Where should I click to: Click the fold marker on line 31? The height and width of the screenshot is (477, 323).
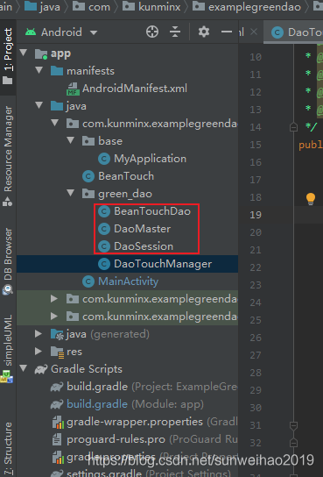click(293, 425)
